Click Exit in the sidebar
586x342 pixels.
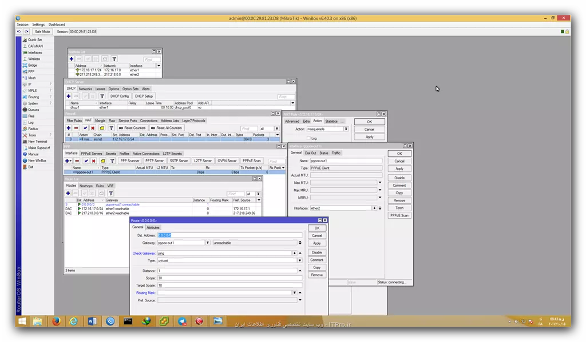click(30, 167)
